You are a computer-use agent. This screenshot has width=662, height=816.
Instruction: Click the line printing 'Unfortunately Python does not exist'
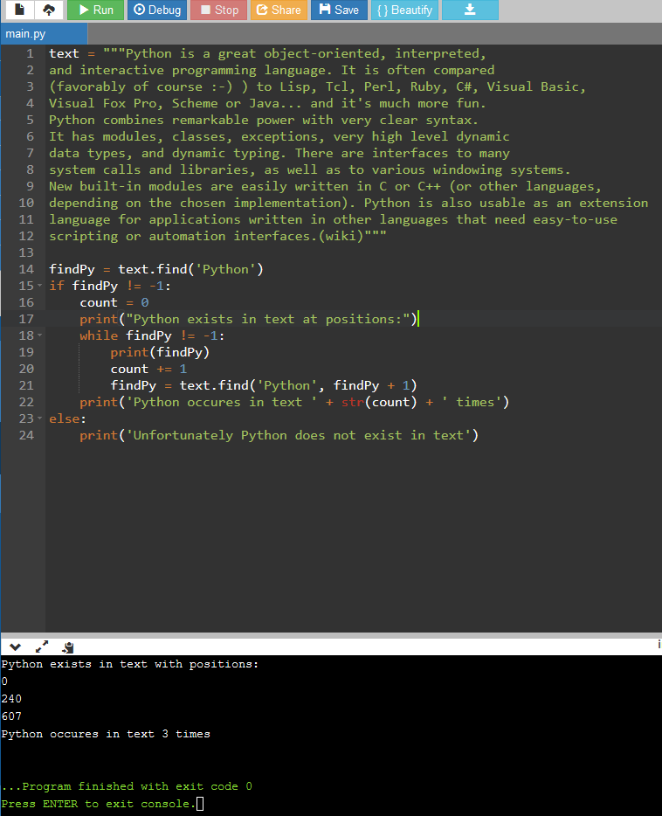coord(279,435)
